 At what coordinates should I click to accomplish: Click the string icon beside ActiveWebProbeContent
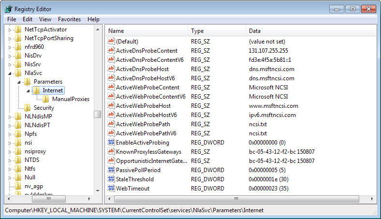(x=111, y=87)
